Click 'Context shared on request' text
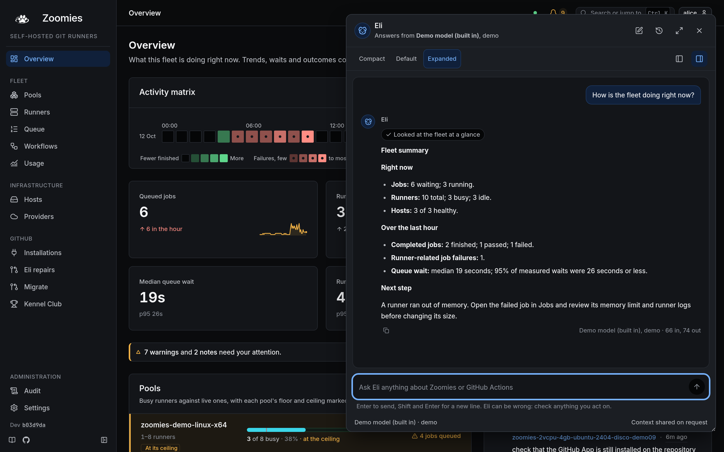Viewport: 724px width, 452px height. pyautogui.click(x=669, y=422)
